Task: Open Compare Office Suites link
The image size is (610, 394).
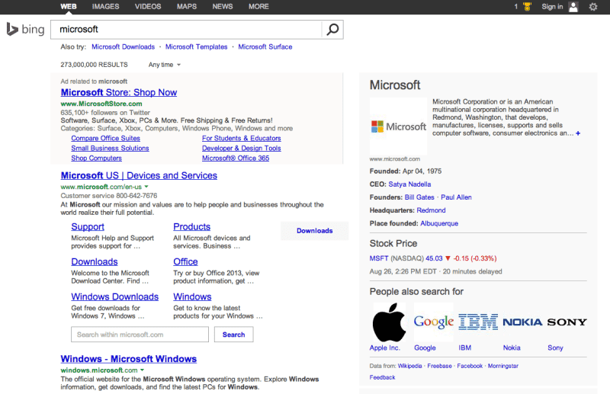Action: [x=105, y=138]
